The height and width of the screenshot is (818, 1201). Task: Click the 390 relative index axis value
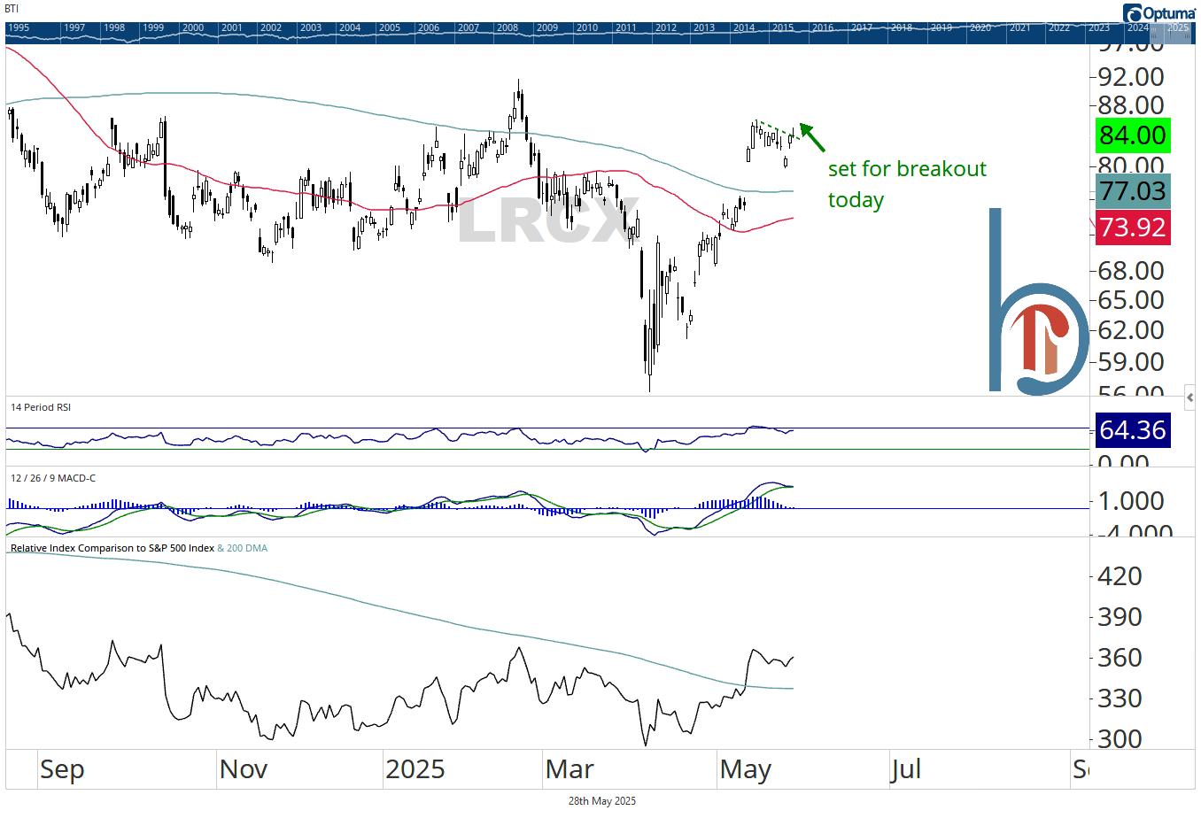coord(1120,617)
